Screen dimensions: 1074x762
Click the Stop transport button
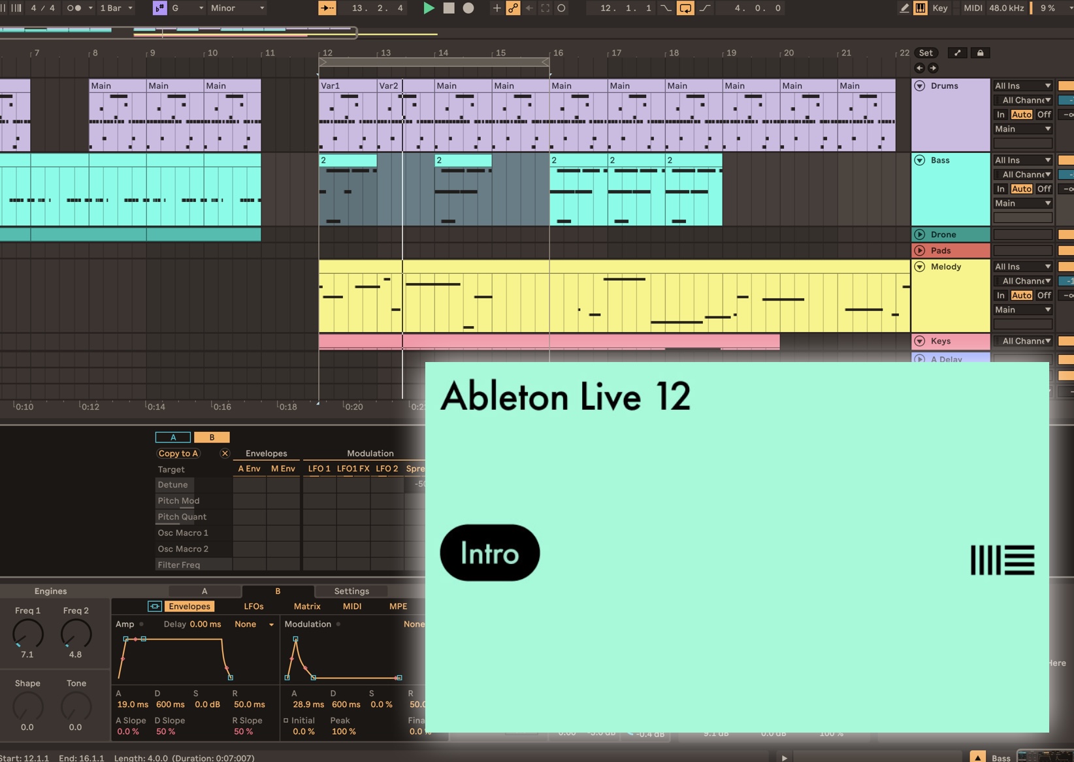[449, 8]
